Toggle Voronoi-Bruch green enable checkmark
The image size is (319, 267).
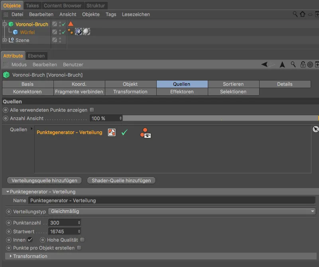64,24
